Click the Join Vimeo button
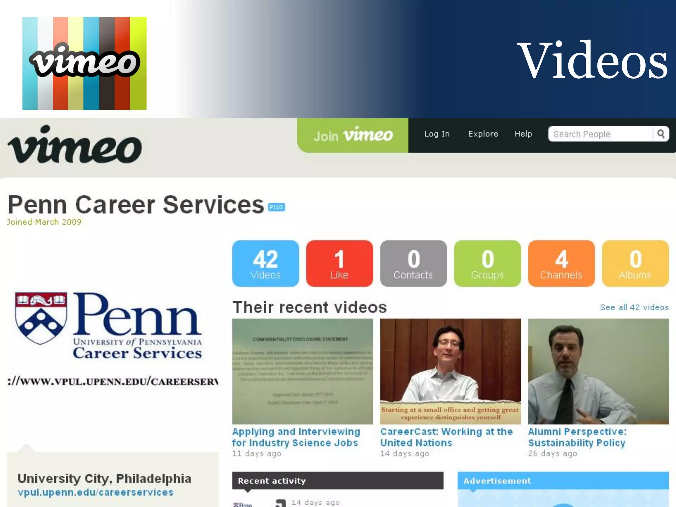The image size is (676, 507). 353,135
